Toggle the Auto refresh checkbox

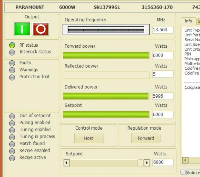pyautogui.click(x=183, y=172)
